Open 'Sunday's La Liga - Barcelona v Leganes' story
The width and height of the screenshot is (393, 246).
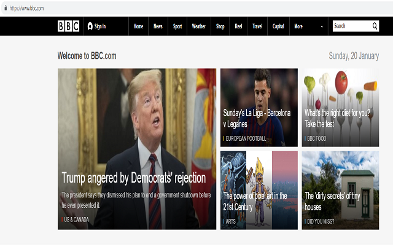click(x=257, y=119)
